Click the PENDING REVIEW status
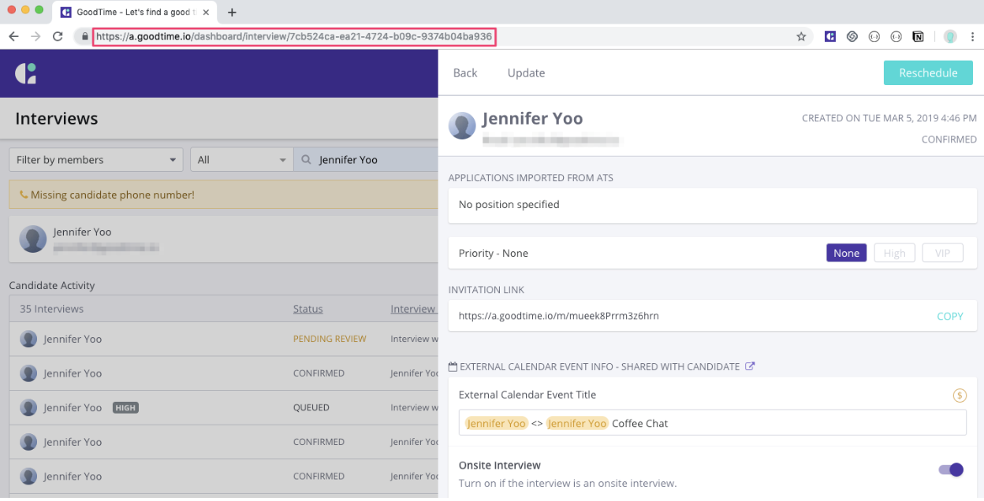The height and width of the screenshot is (501, 984). (330, 339)
